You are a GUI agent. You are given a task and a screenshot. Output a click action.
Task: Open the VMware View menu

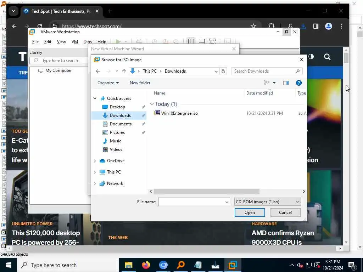[61, 42]
